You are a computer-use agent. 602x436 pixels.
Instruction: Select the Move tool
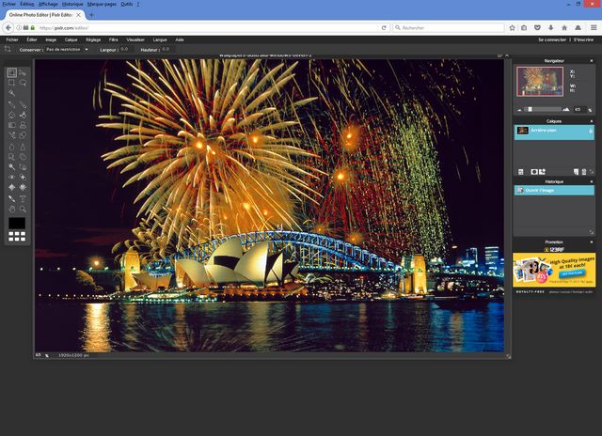(x=23, y=72)
